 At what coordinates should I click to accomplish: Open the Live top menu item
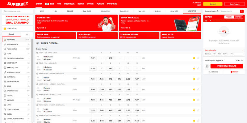(x=50, y=4)
